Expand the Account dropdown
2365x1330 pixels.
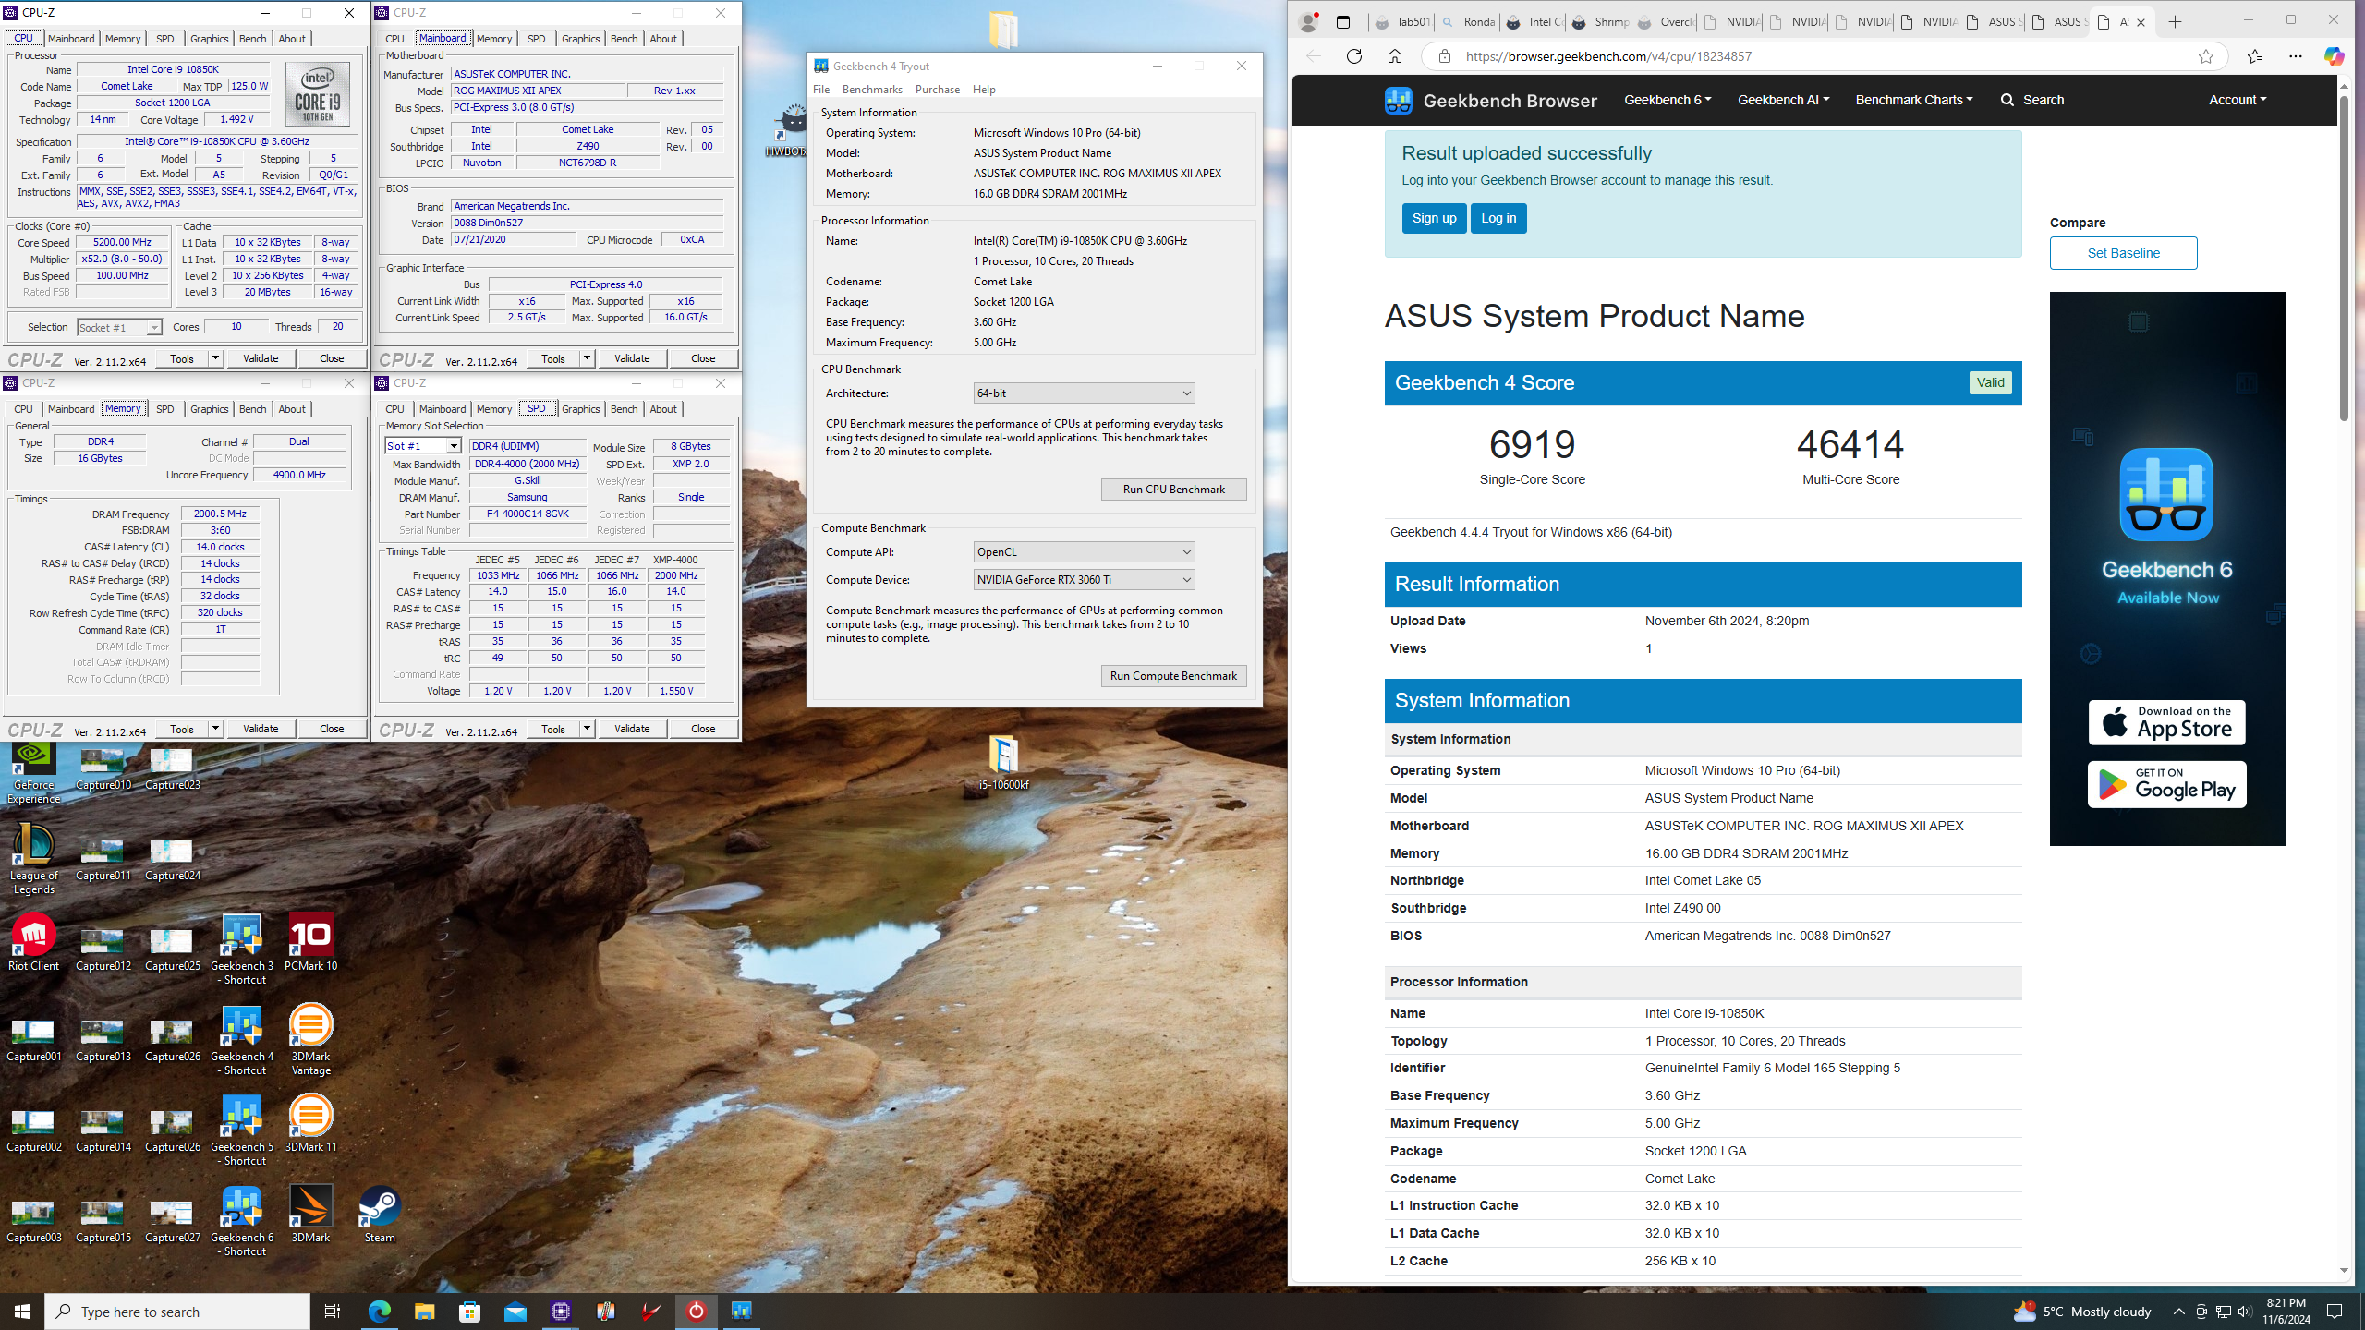point(2237,100)
